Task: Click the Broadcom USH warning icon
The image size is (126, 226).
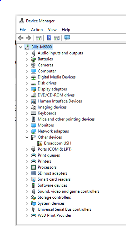Action: click(40, 143)
